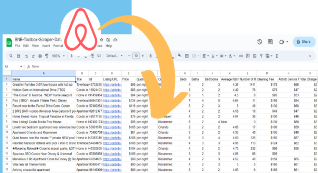Viewport: 318px width, 173px height.
Task: Open the fill color picker
Action: pyautogui.click(x=179, y=56)
